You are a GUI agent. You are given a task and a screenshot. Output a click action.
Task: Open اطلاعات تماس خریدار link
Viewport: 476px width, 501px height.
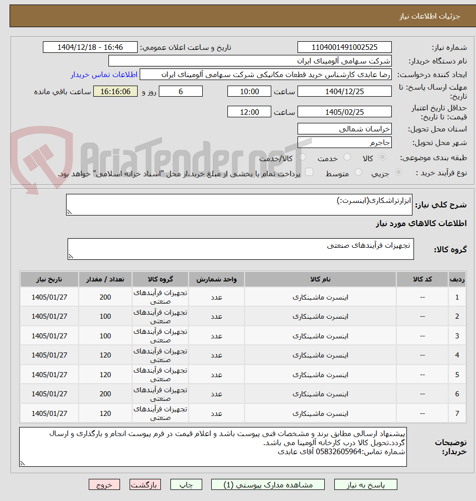coord(104,75)
